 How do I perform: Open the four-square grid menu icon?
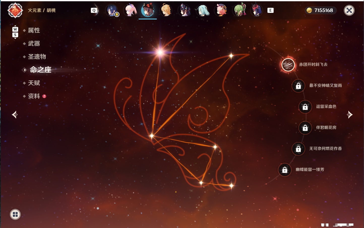[x=15, y=214]
